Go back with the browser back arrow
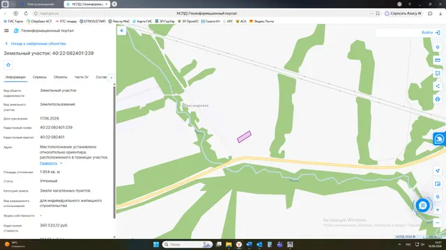The height and width of the screenshot is (250, 446). (x=6, y=13)
